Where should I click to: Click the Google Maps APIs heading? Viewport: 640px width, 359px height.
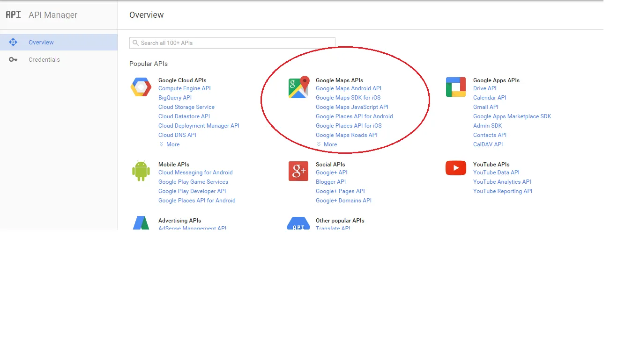pos(339,80)
